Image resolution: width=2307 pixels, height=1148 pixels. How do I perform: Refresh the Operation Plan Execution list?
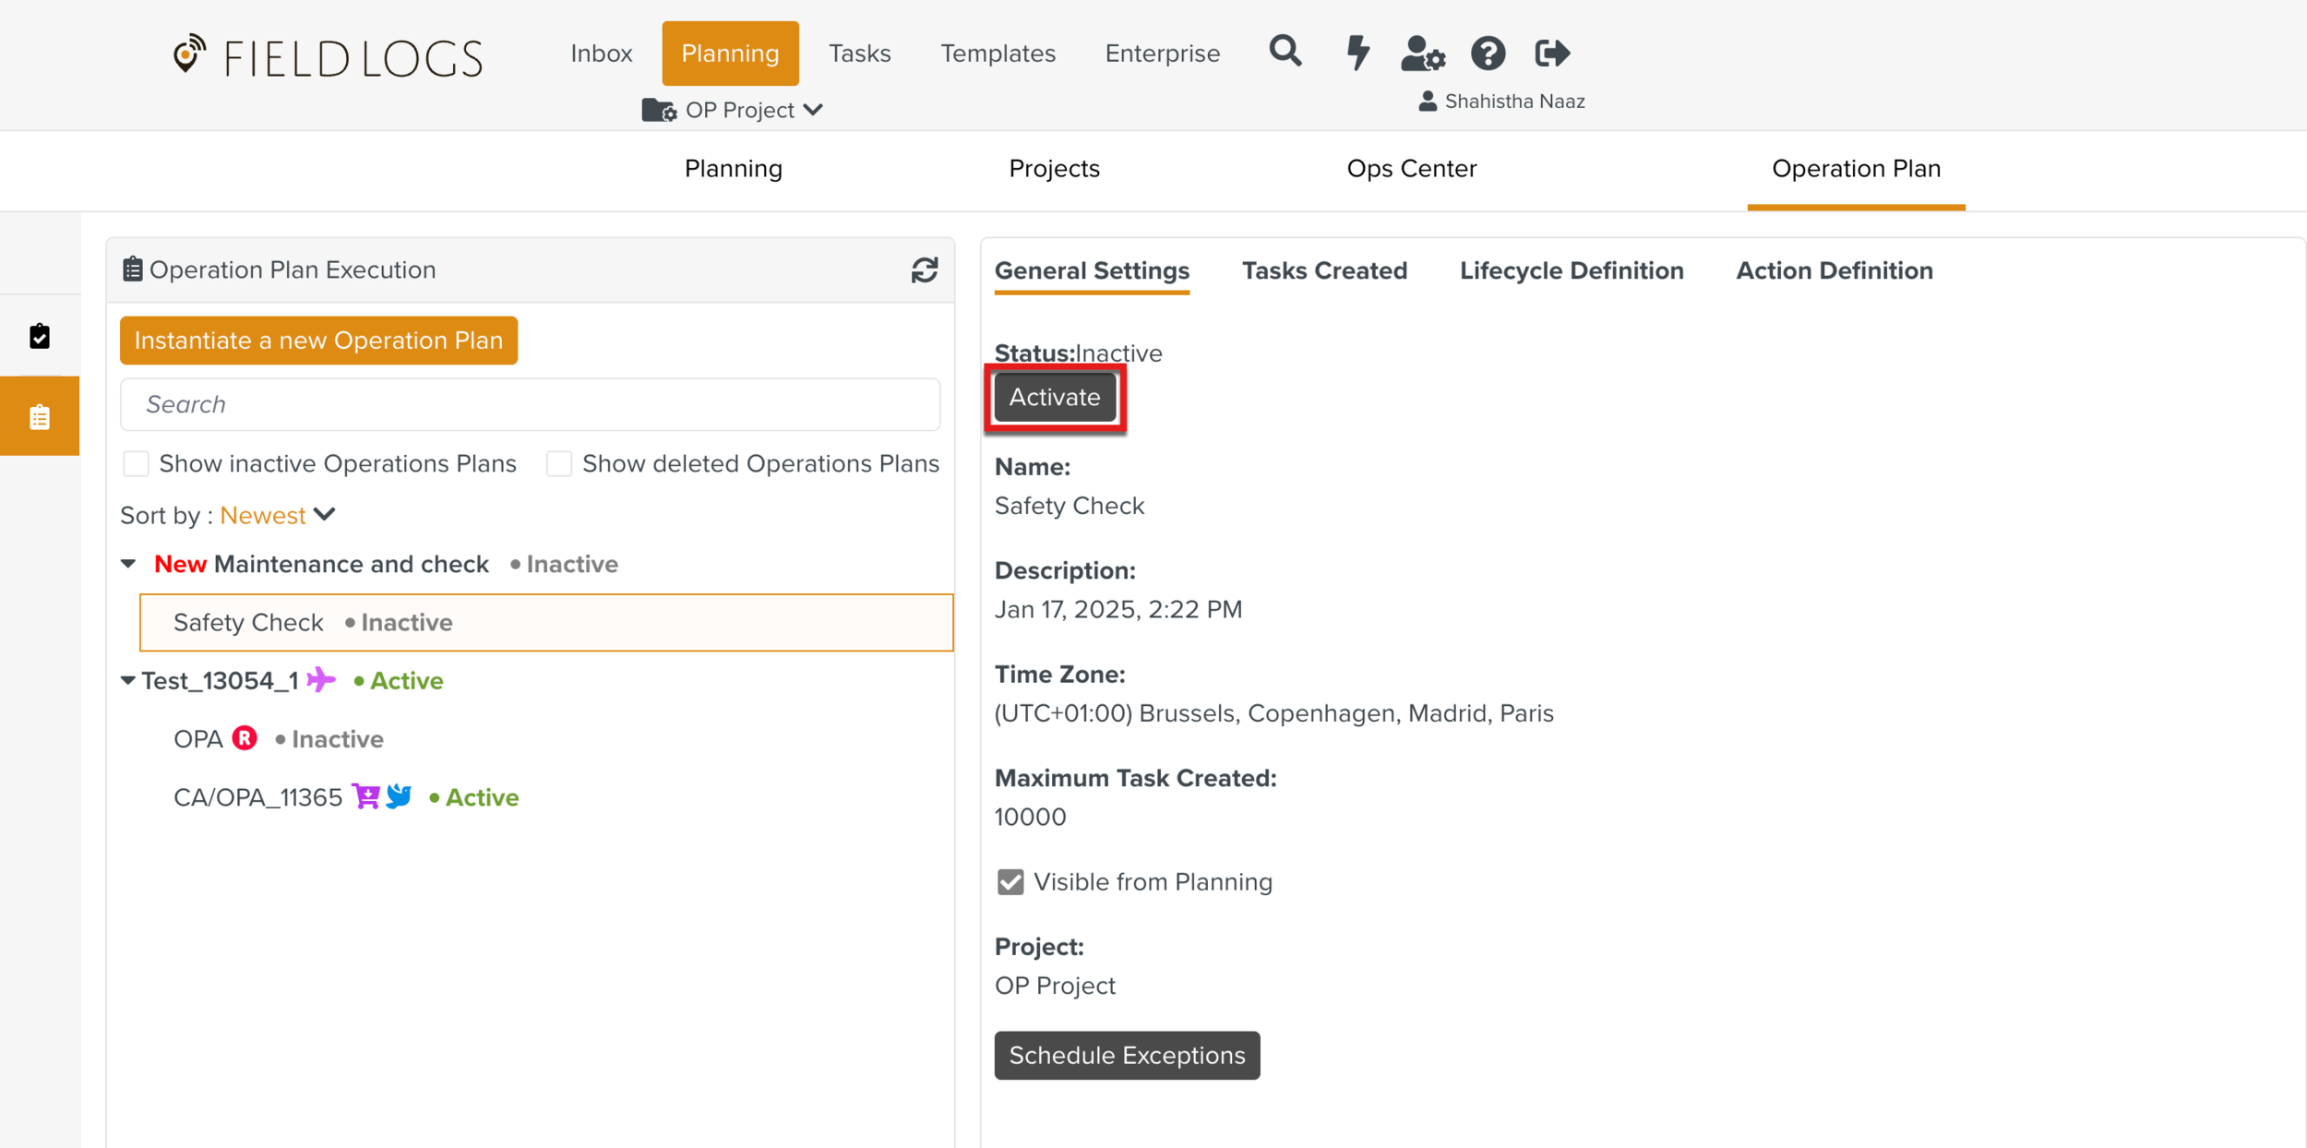coord(924,270)
